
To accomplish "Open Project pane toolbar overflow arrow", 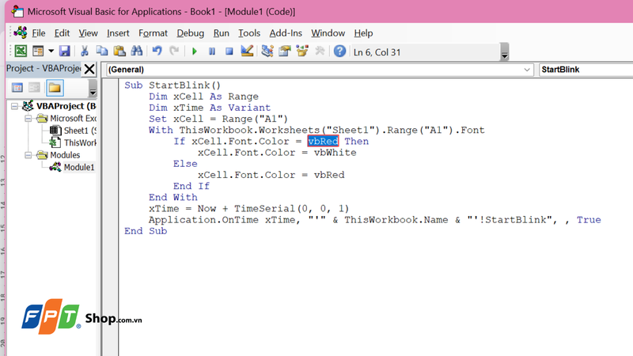I will (93, 89).
